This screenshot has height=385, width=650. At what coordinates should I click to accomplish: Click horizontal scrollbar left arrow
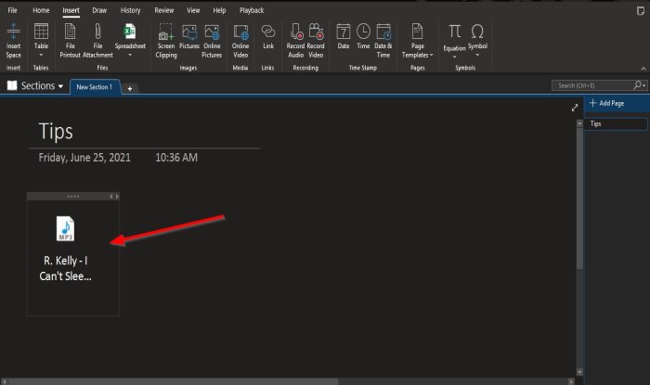point(4,381)
